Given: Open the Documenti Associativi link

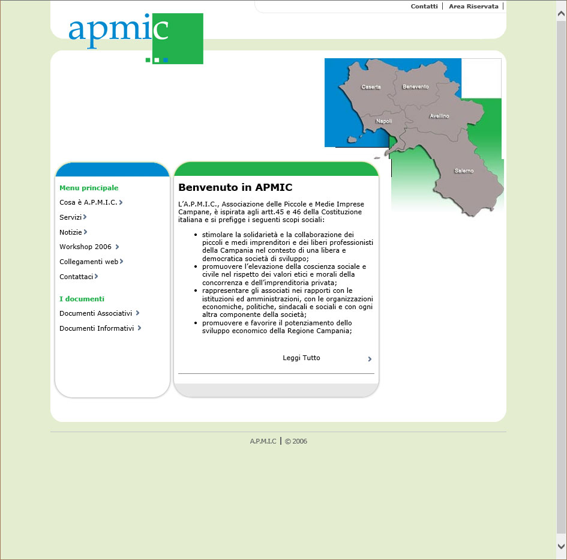Looking at the screenshot, I should (x=95, y=313).
